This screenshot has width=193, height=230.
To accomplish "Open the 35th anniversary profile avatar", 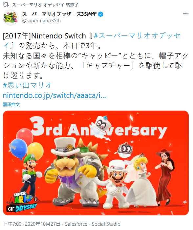I will click(x=11, y=18).
